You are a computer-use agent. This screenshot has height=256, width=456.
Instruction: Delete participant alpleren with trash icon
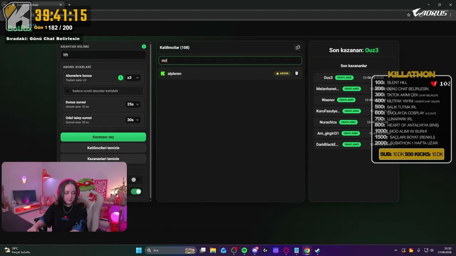tap(297, 74)
